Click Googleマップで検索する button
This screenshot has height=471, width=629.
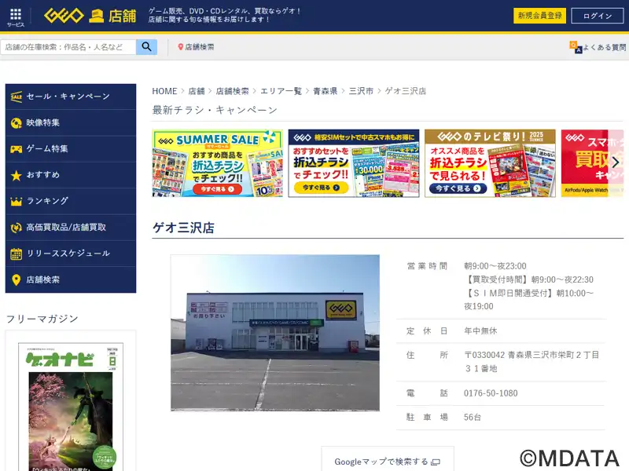(x=388, y=459)
